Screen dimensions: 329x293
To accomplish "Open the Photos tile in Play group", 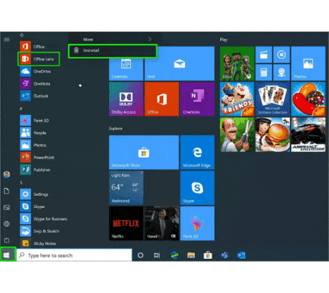I will tap(308, 64).
